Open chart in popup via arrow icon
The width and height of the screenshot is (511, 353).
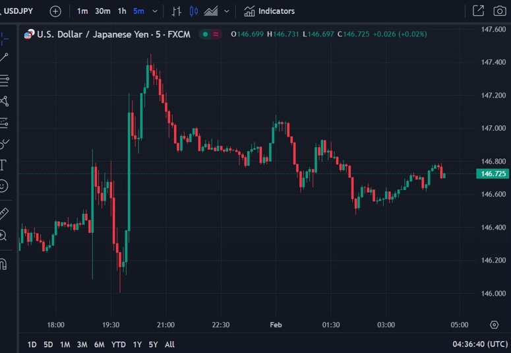478,11
